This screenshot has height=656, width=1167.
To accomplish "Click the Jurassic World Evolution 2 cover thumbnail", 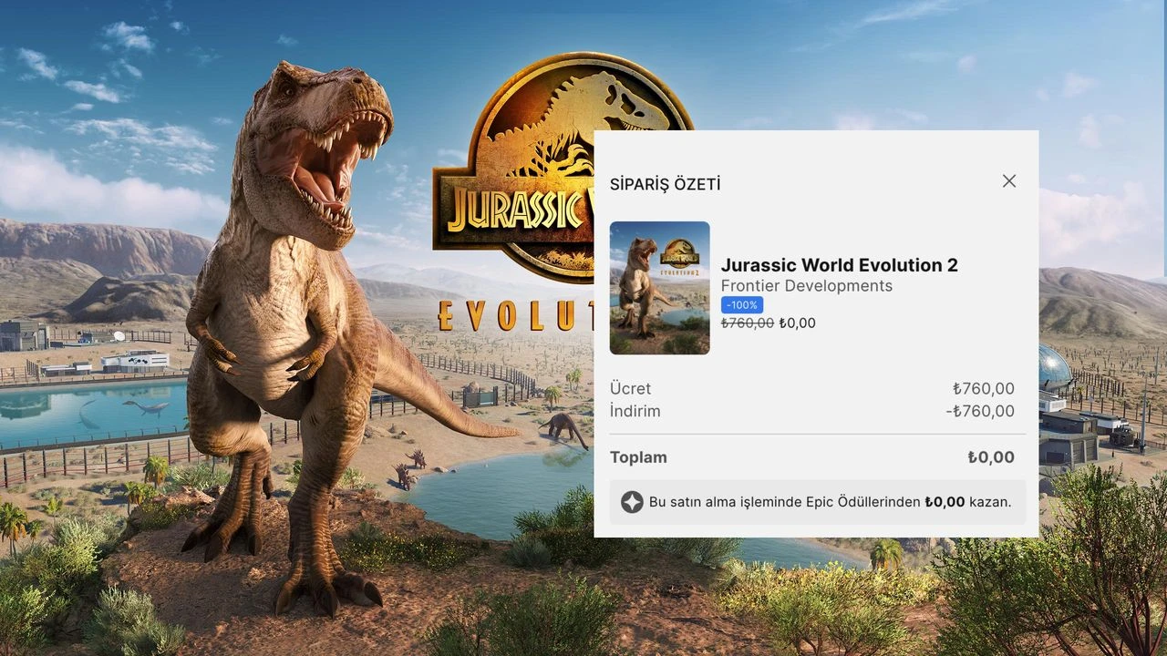I will (659, 288).
